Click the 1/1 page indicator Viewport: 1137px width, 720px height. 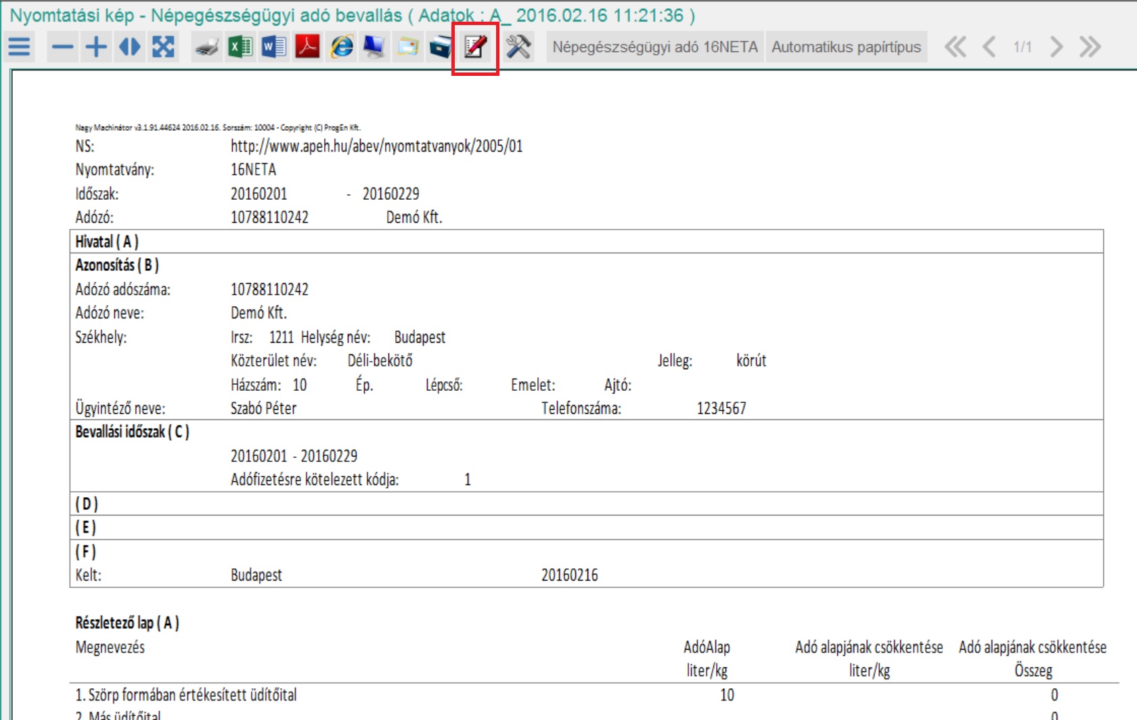tap(1023, 47)
